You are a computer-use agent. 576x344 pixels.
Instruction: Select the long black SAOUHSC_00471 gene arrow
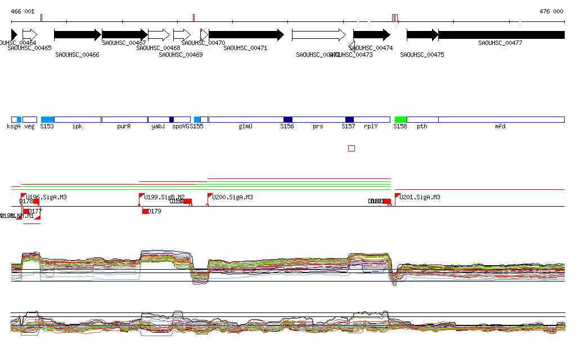pyautogui.click(x=246, y=35)
